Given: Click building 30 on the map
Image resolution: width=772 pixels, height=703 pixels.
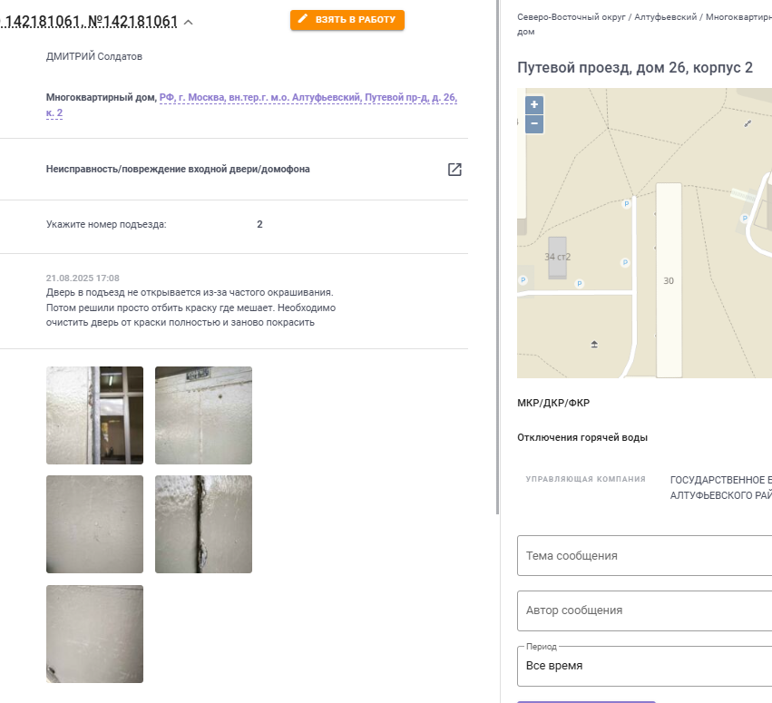Looking at the screenshot, I should [669, 280].
